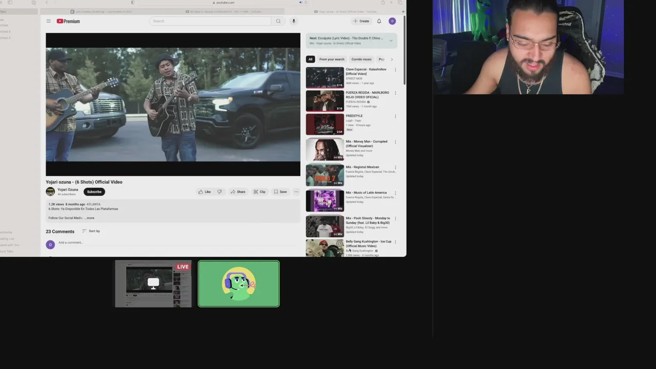Click the page vertical scrollbar
656x369 pixels.
(405, 51)
